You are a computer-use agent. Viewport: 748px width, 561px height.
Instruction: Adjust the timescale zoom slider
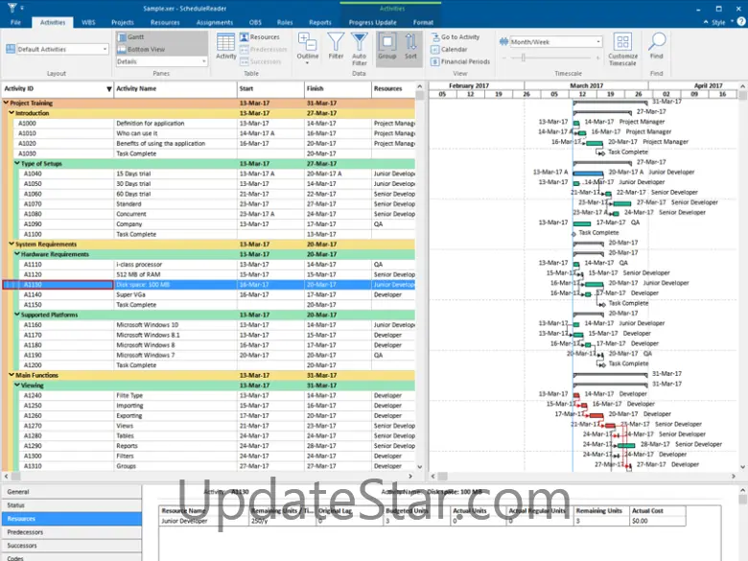(x=524, y=58)
